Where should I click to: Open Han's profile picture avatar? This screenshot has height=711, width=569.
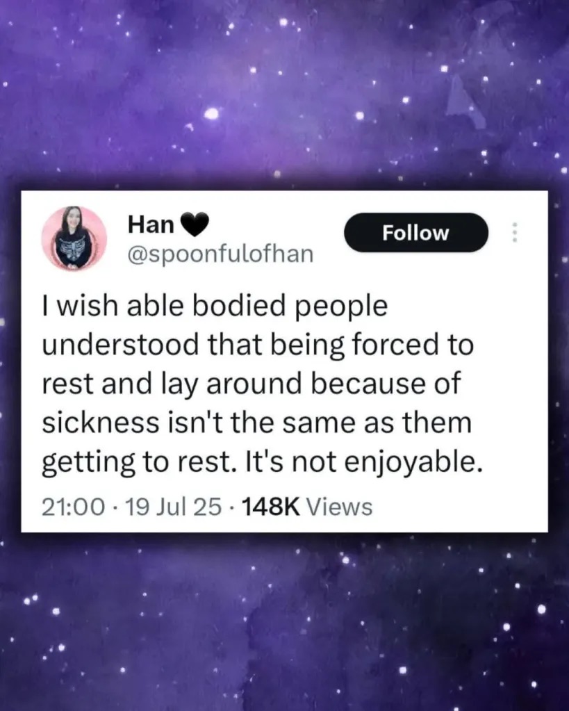coord(74,238)
